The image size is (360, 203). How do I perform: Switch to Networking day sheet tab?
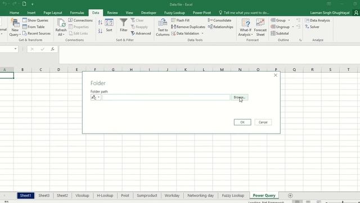coord(200,196)
